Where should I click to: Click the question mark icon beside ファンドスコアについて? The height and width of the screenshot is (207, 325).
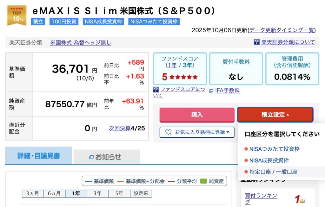[156, 90]
